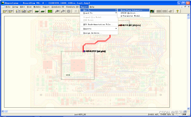Click the yellow question mark help icon
This screenshot has width=191, height=117.
coord(177,11)
